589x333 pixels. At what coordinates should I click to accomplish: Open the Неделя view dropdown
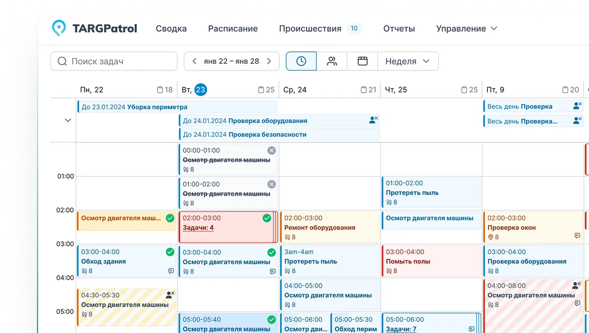pyautogui.click(x=407, y=61)
